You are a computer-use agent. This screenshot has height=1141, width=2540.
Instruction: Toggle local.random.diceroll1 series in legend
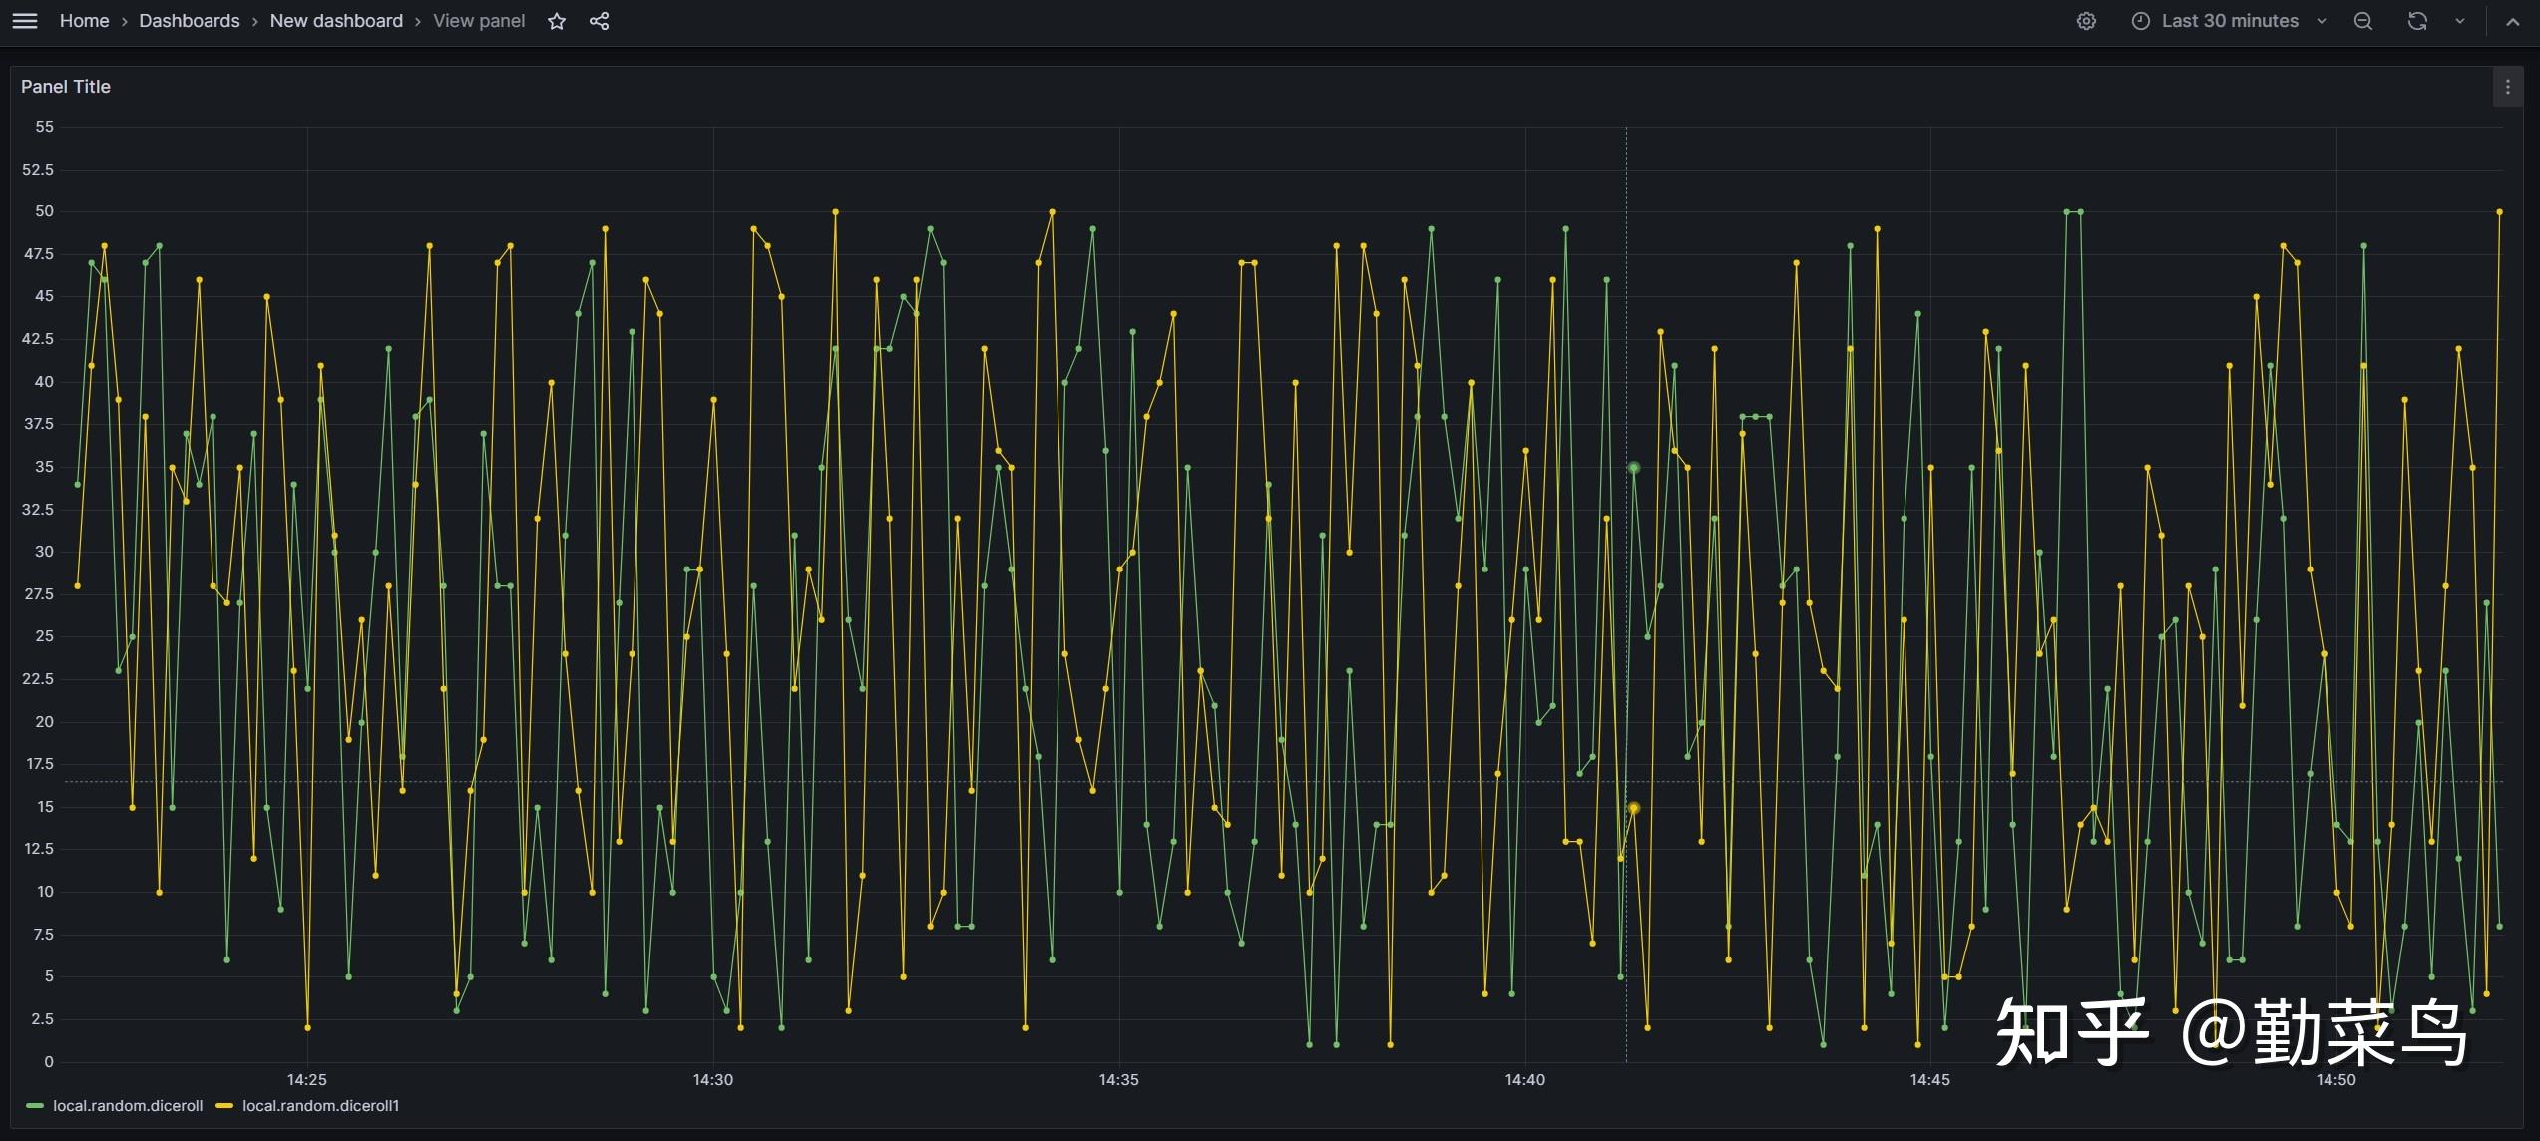point(320,1105)
